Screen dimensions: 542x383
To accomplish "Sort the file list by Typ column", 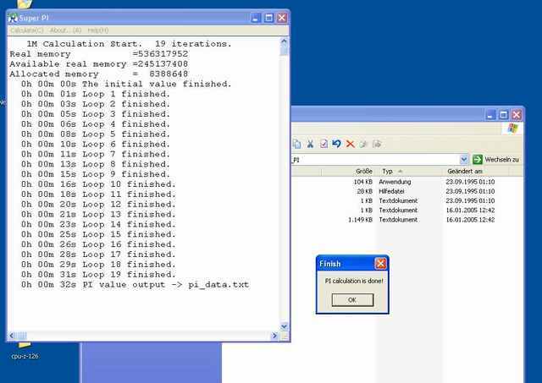I will [x=409, y=171].
